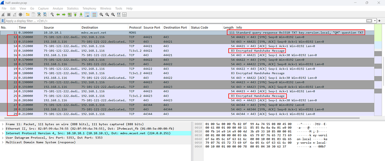The width and height of the screenshot is (385, 161).
Task: Sort by the Time column header
Action: pyautogui.click(x=30, y=27)
